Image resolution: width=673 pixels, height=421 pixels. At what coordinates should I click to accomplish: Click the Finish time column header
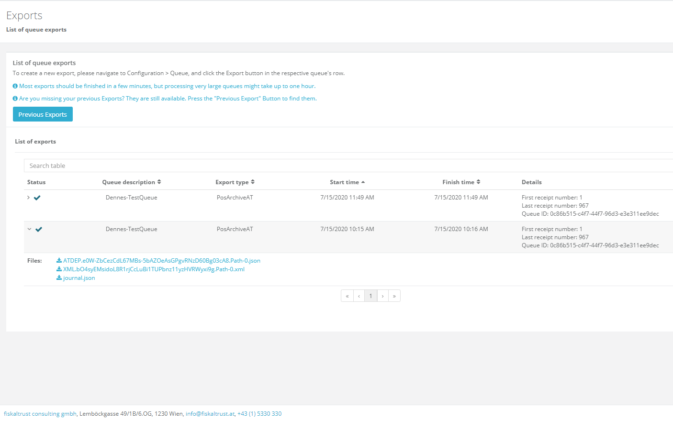[458, 182]
